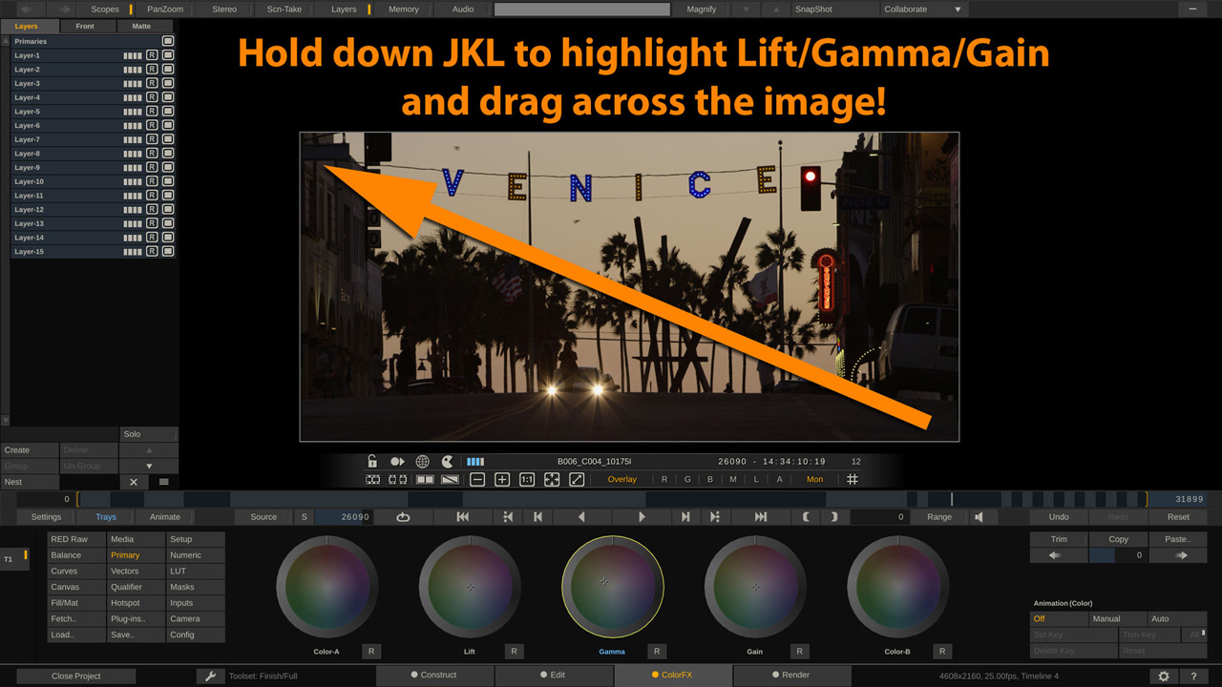Click the globe icon under the viewer
The width and height of the screenshot is (1222, 687).
pyautogui.click(x=422, y=462)
